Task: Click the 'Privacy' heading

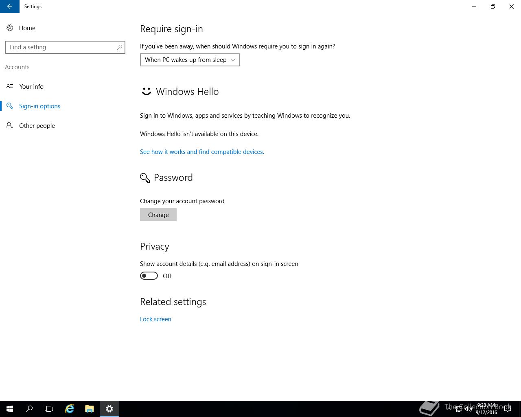Action: click(155, 246)
